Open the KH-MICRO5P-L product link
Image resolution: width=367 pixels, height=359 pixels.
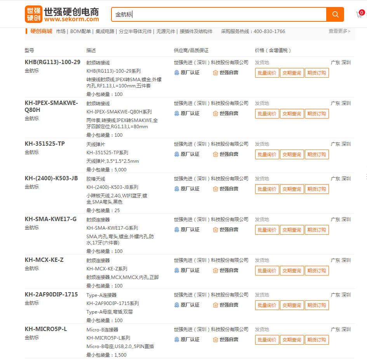pyautogui.click(x=46, y=329)
